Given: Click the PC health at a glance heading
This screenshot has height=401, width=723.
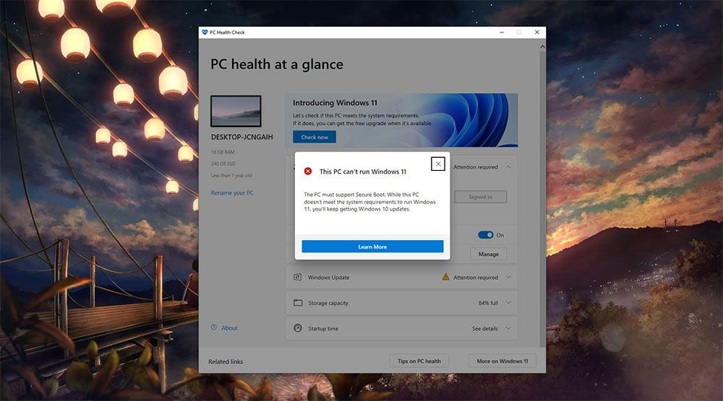Looking at the screenshot, I should coord(277,64).
